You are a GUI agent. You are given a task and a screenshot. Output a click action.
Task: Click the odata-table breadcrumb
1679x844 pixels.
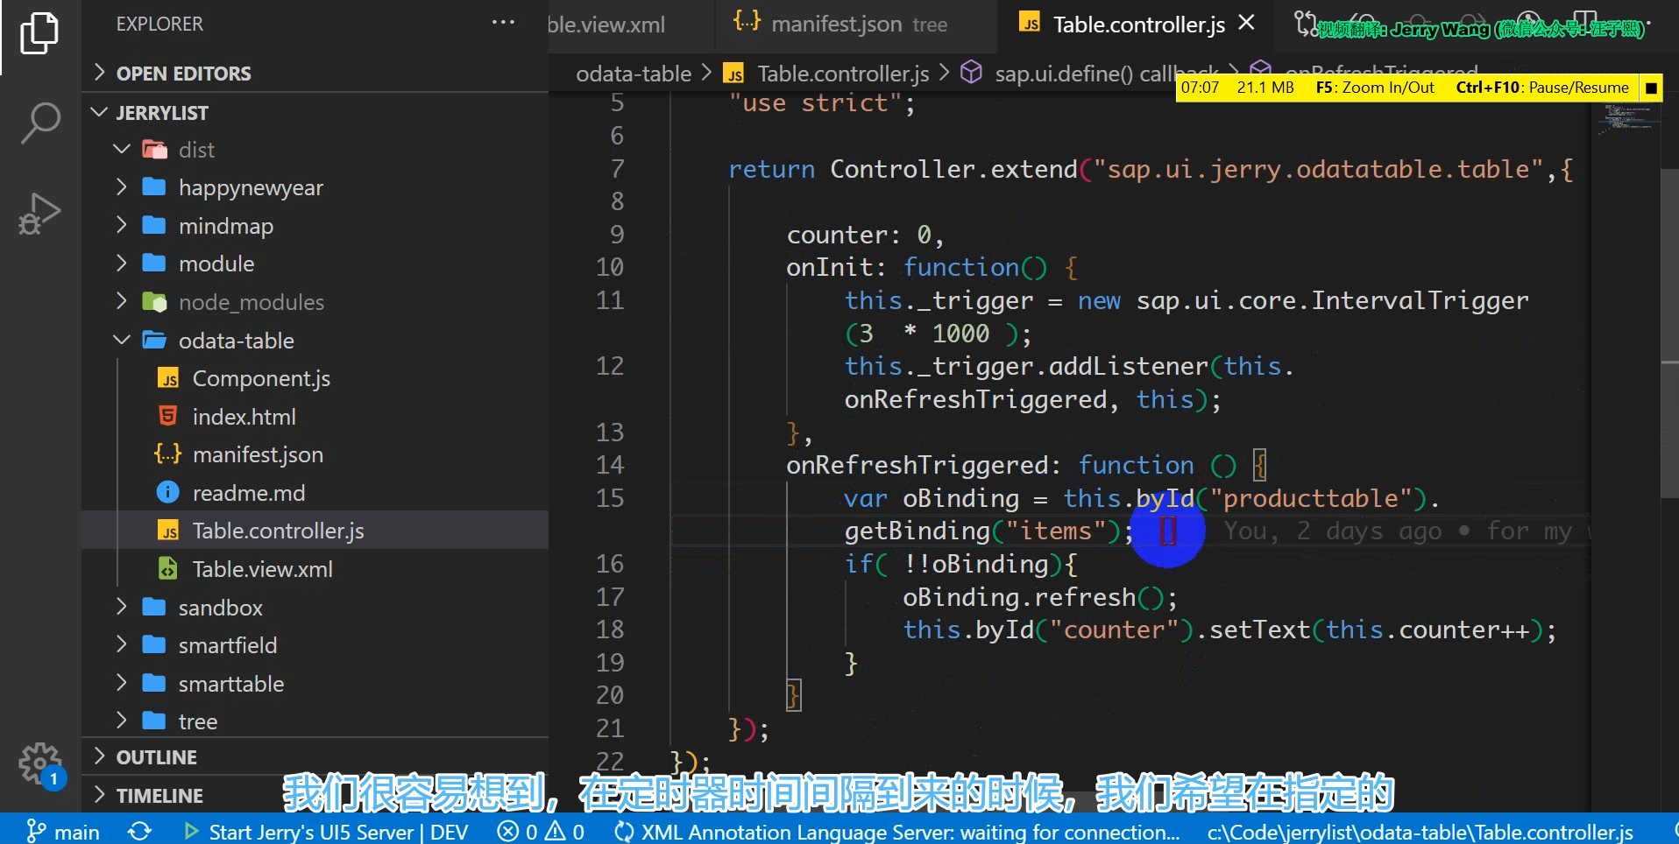(x=634, y=74)
